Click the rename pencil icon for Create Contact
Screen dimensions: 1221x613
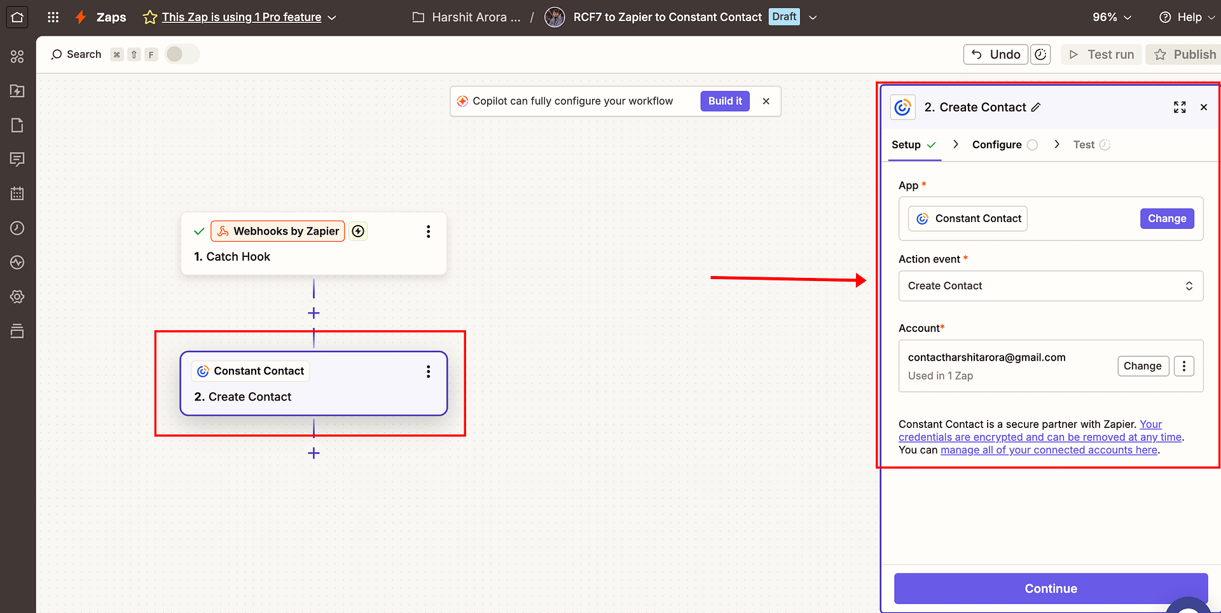[1036, 107]
